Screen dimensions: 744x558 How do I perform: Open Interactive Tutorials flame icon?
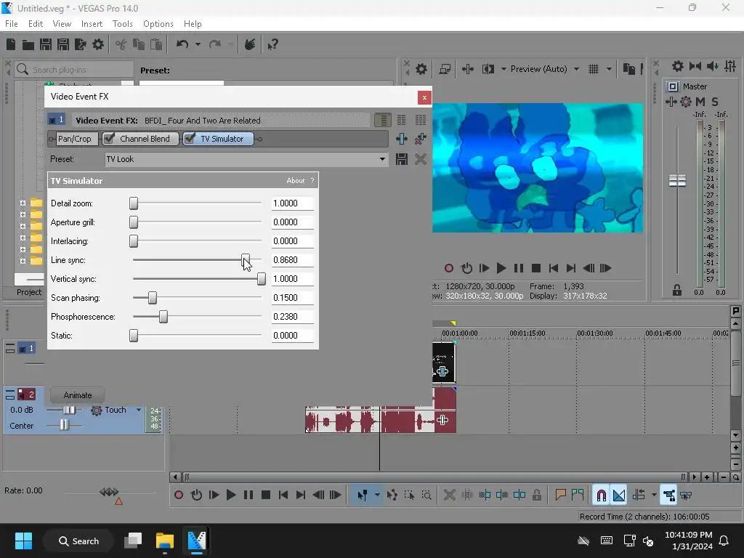coord(250,44)
